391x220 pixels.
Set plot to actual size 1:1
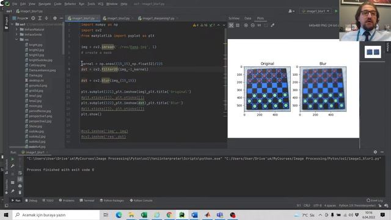(259, 25)
